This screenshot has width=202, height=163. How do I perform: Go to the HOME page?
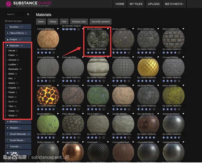(120, 4)
